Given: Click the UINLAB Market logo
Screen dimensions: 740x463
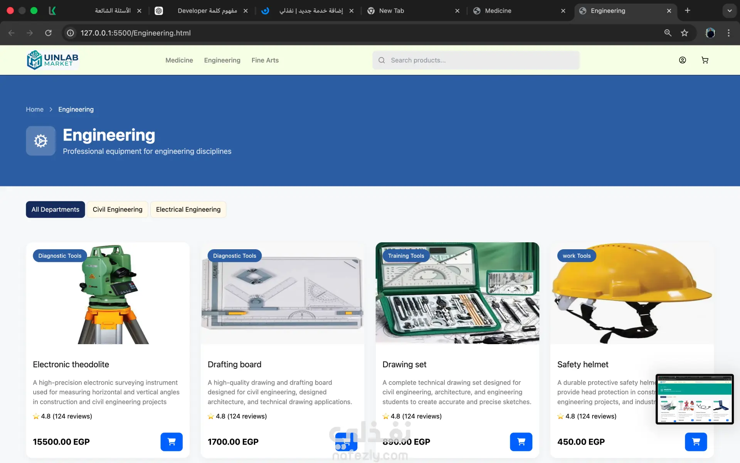Looking at the screenshot, I should tap(53, 60).
